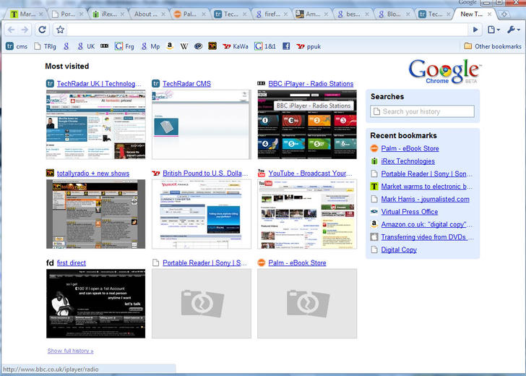526x376 pixels.
Task: Click the Wikipedia W bookmark icon
Action: click(x=184, y=46)
